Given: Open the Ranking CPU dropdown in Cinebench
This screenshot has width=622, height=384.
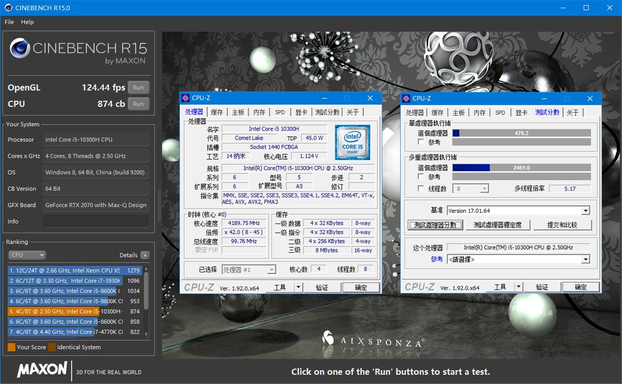Looking at the screenshot, I should click(x=27, y=255).
